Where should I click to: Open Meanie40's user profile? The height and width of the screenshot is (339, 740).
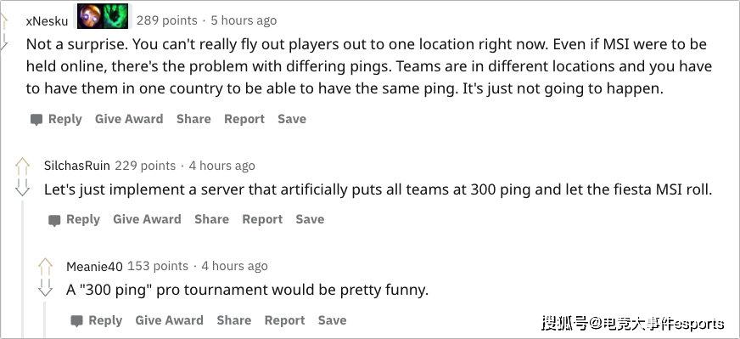click(x=94, y=267)
